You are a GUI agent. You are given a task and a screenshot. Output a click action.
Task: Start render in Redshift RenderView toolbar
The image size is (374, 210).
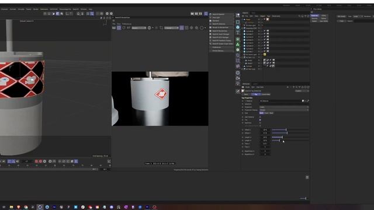tap(114, 28)
